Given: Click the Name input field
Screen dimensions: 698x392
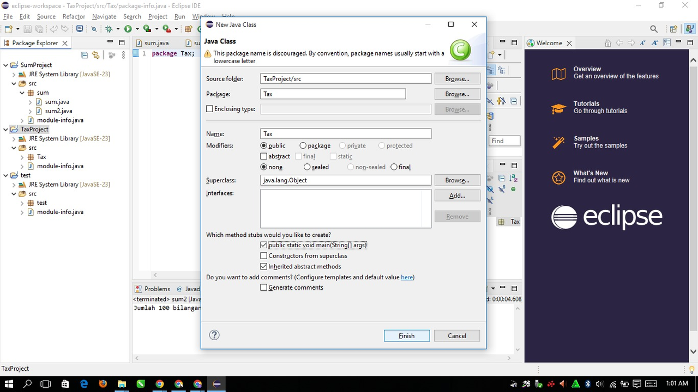Looking at the screenshot, I should [346, 134].
